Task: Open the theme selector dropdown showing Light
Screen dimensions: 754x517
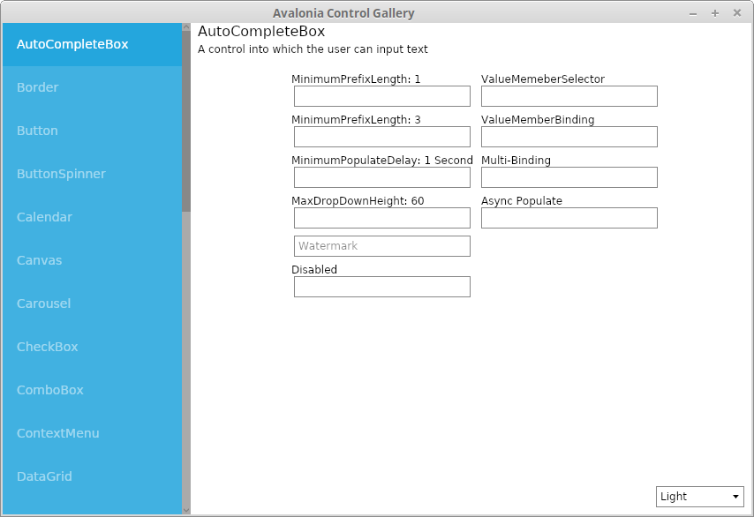Action: (x=699, y=497)
